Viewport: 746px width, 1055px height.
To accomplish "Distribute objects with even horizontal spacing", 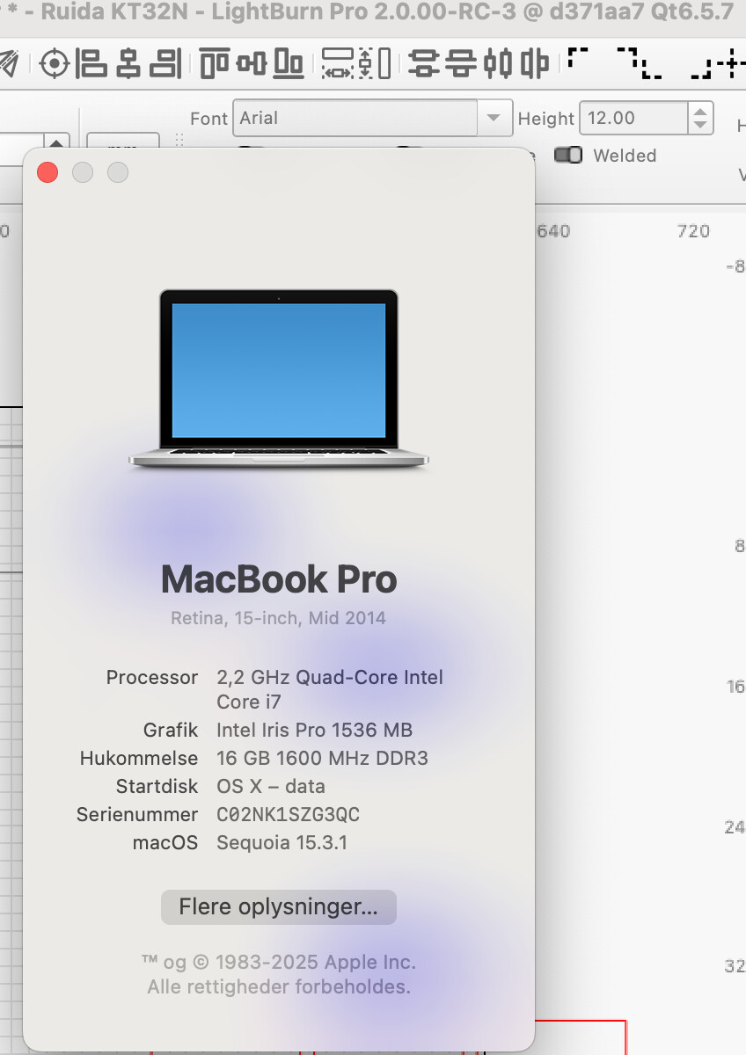I will pyautogui.click(x=534, y=63).
